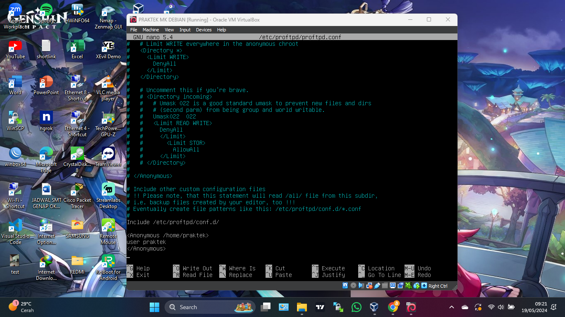Select the shortlink text file on desktop
The image size is (565, 317).
click(46, 50)
